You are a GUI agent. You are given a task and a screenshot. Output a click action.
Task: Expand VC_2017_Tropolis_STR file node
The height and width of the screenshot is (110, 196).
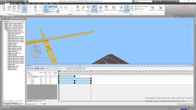pos(5,24)
